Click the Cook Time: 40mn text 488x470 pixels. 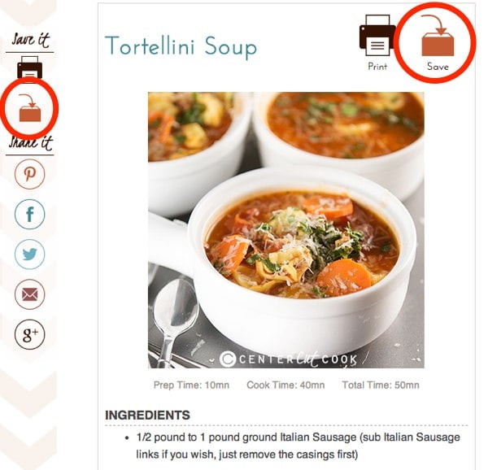pyautogui.click(x=285, y=385)
